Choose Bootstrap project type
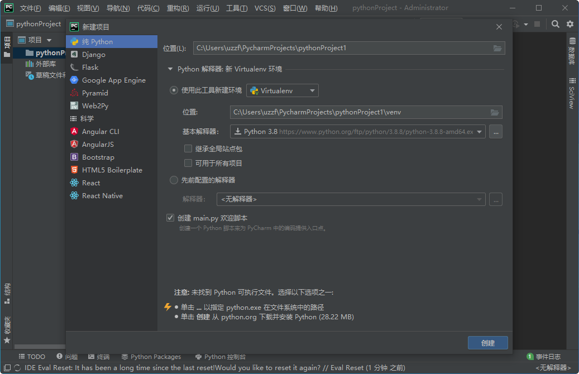Image resolution: width=579 pixels, height=374 pixels. (112, 157)
